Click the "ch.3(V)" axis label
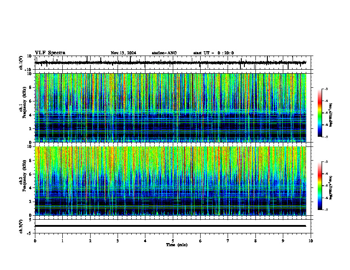Viewport: 350px width, 270px height. pos(21,226)
